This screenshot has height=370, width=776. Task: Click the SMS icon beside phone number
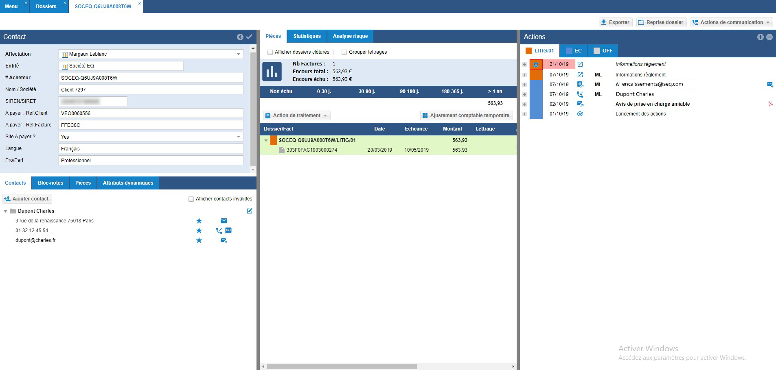228,231
